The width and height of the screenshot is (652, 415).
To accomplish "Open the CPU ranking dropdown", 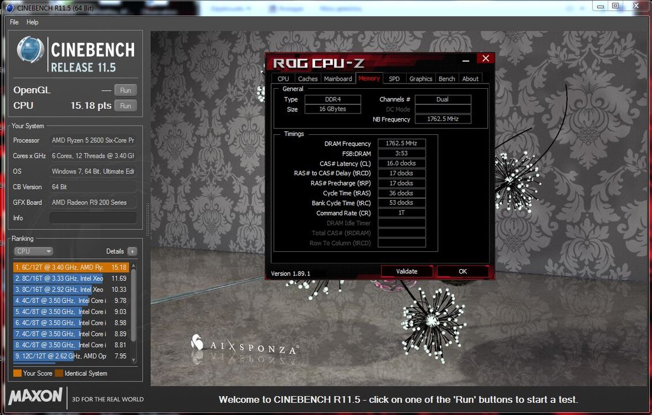I will 33,251.
